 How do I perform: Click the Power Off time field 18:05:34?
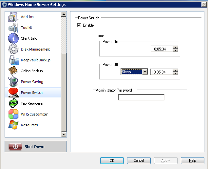(x=161, y=72)
